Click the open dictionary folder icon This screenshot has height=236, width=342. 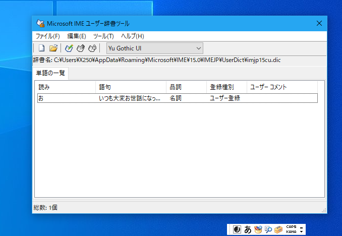coord(53,48)
